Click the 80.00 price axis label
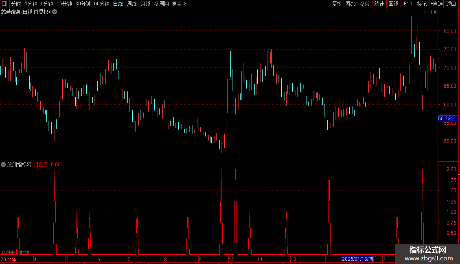This screenshot has height=264, width=460. point(450,31)
